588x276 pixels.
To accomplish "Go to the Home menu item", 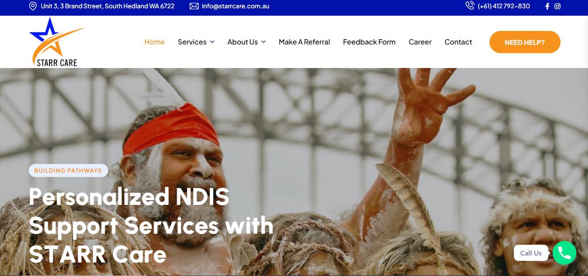I will [154, 42].
